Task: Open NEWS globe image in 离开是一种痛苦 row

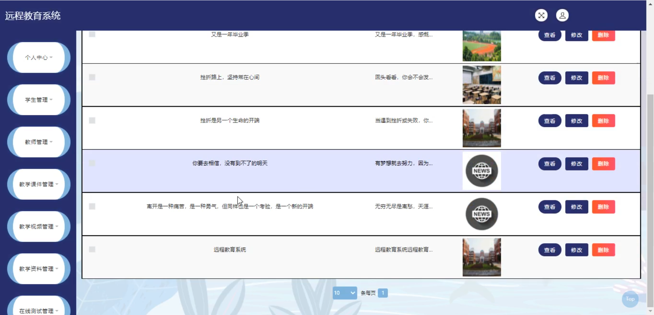Action: tap(482, 214)
